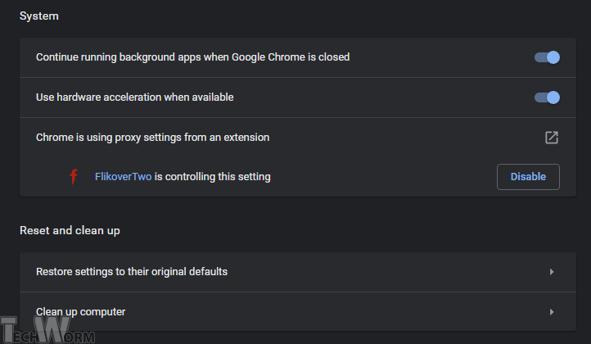The width and height of the screenshot is (591, 344).
Task: Click the "Tech" text in the watermark
Action: click(18, 333)
